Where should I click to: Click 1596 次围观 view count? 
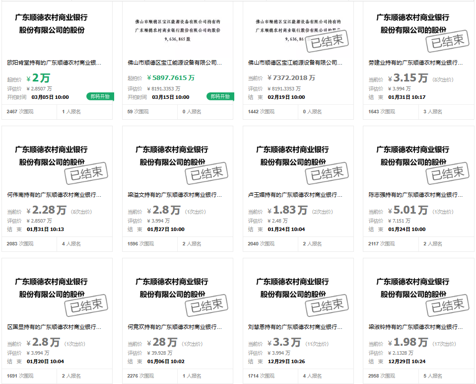point(140,244)
